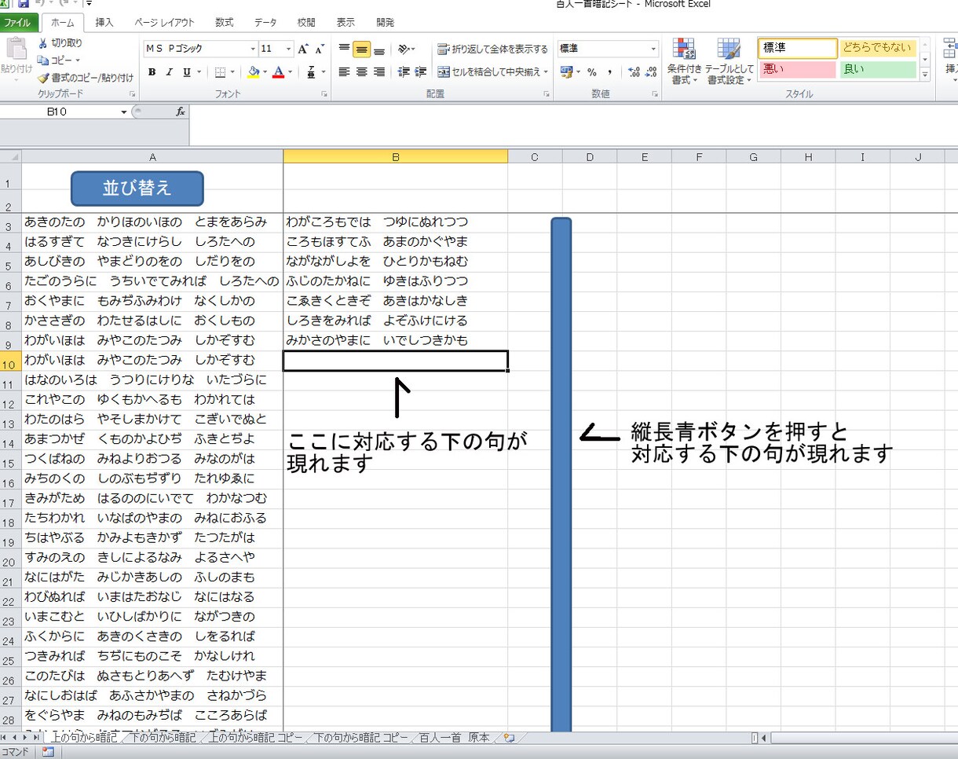Viewport: 958px width, 759px height.
Task: Apply the どちらでもない cell style
Action: pos(878,48)
